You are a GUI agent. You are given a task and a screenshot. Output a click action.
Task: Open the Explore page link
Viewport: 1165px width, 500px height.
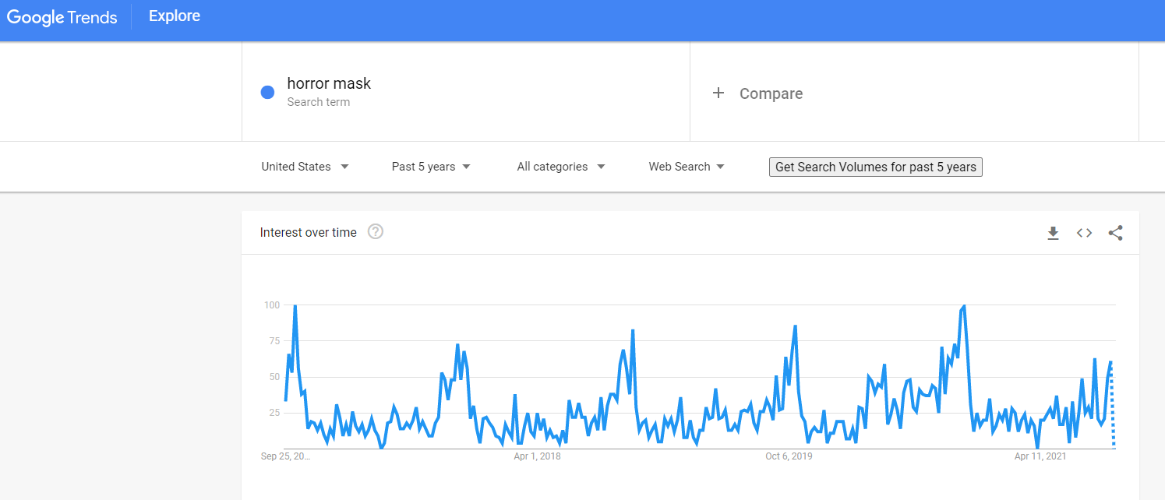pos(175,16)
